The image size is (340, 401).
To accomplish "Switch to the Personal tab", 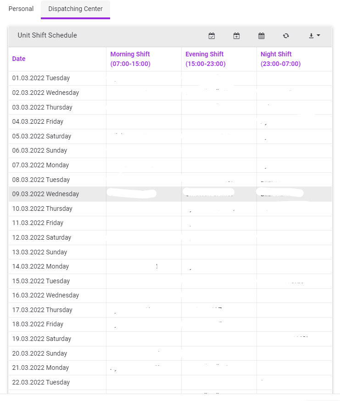I will [21, 9].
